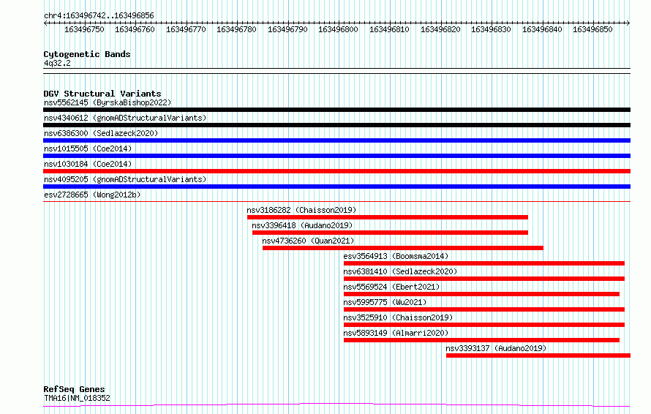Select the red bar under nsv3186282
651x414 pixels.
point(388,217)
